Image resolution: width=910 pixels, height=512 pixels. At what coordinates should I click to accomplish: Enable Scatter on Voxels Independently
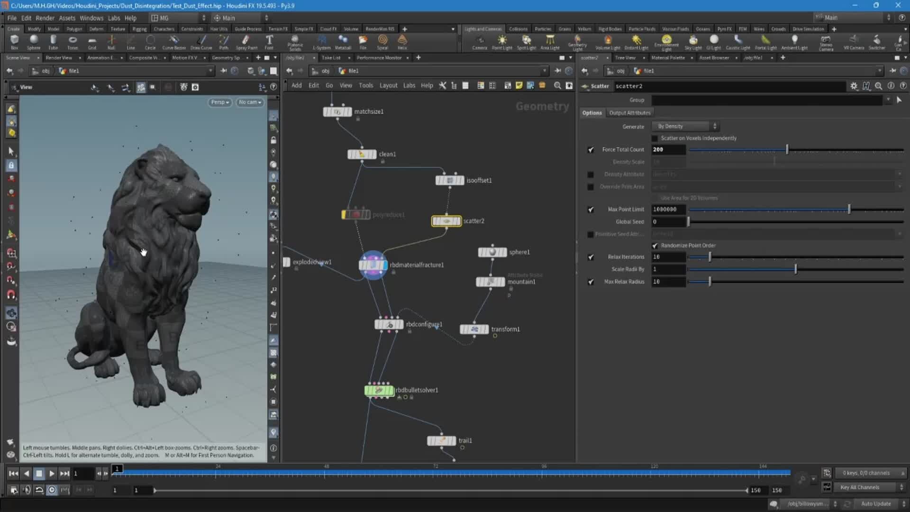click(655, 138)
